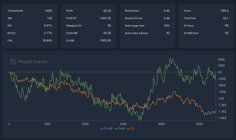The image size is (236, 140).
Task: Select the EV+RB/Hour label
Action: point(191,33)
